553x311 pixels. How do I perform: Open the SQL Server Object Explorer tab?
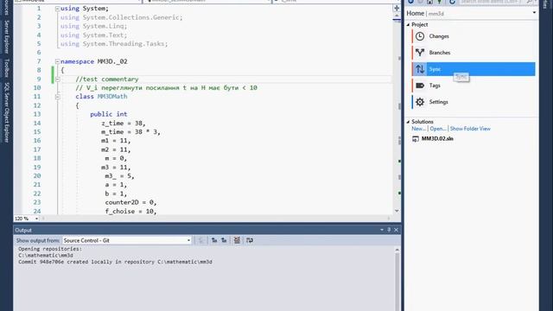pos(6,112)
